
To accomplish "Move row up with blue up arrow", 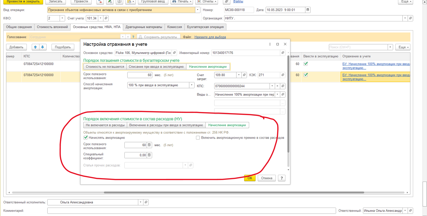I will (x=35, y=47).
